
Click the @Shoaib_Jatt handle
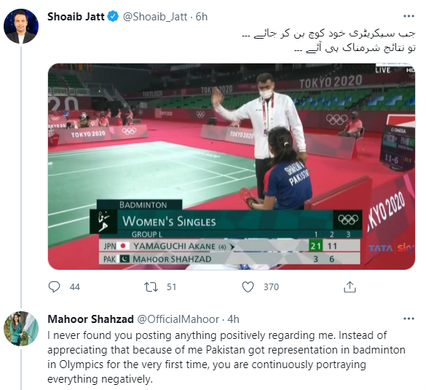[155, 17]
